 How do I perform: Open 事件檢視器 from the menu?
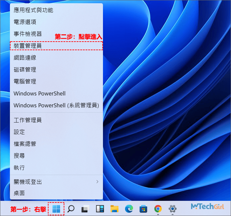pyautogui.click(x=28, y=34)
